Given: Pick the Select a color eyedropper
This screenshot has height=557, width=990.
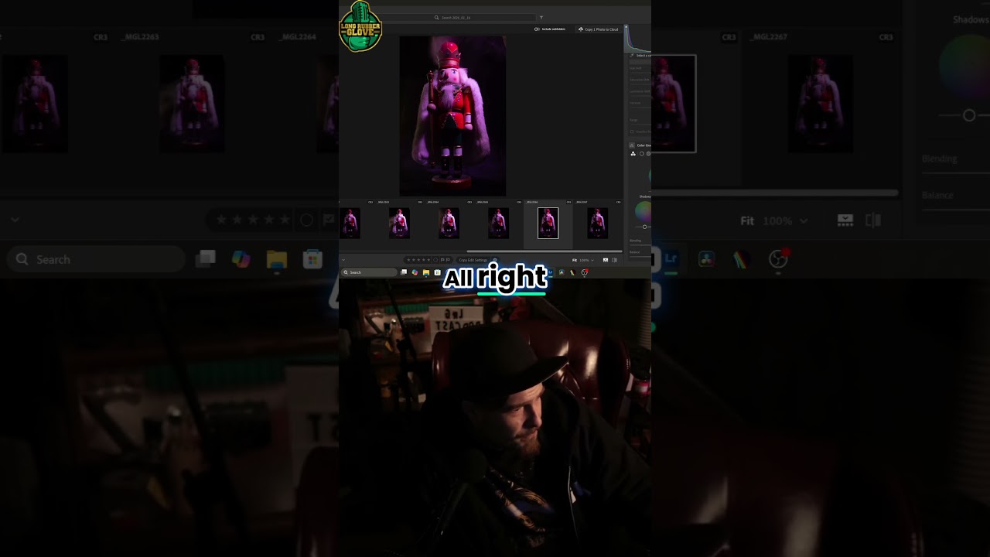Looking at the screenshot, I should click(x=632, y=55).
